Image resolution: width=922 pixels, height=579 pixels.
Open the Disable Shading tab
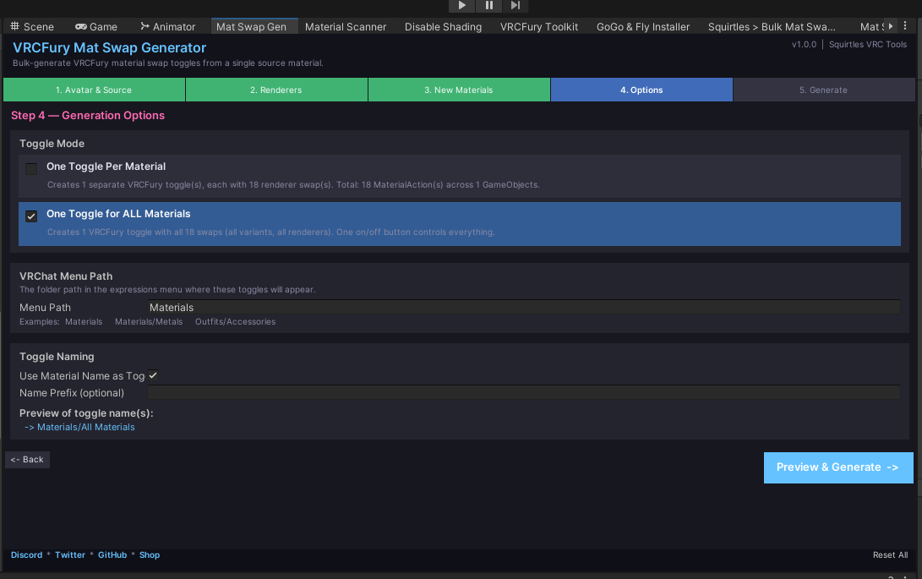click(x=444, y=26)
